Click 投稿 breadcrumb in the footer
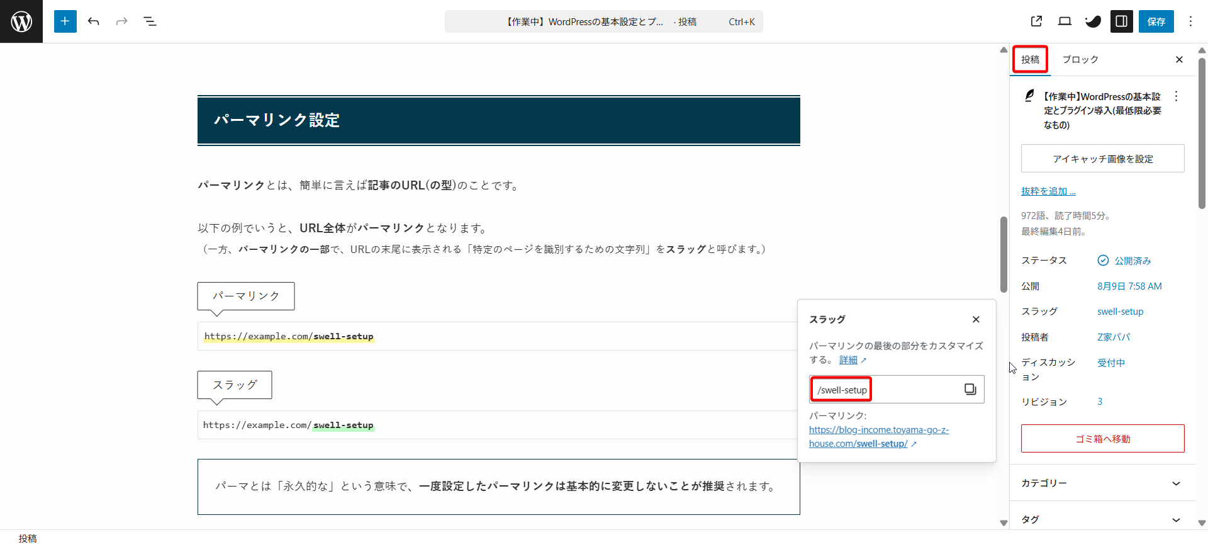 [x=28, y=539]
